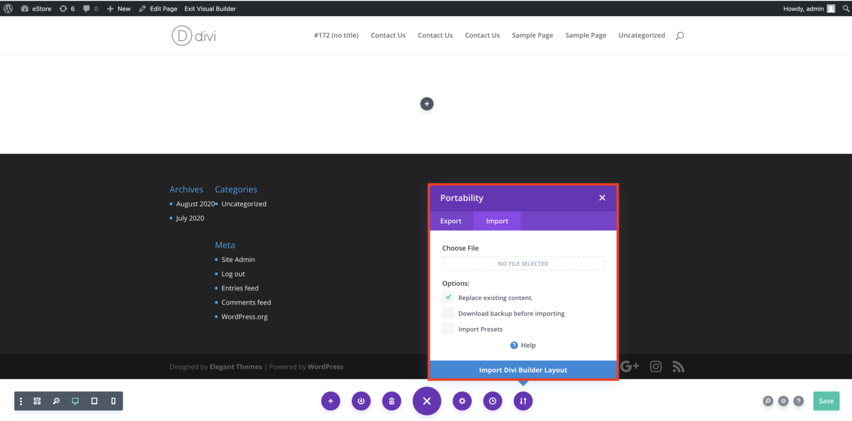Image resolution: width=852 pixels, height=421 pixels.
Task: Enable Download backup before importing
Action: click(x=448, y=313)
